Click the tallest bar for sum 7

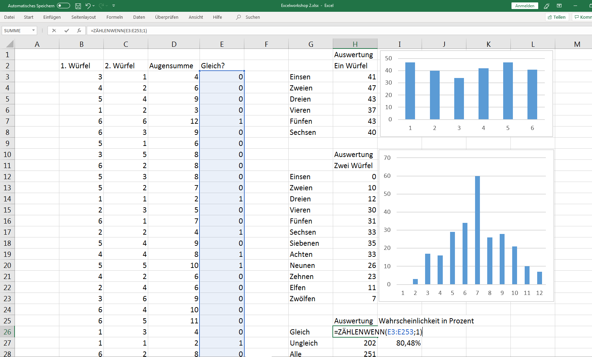click(x=477, y=230)
